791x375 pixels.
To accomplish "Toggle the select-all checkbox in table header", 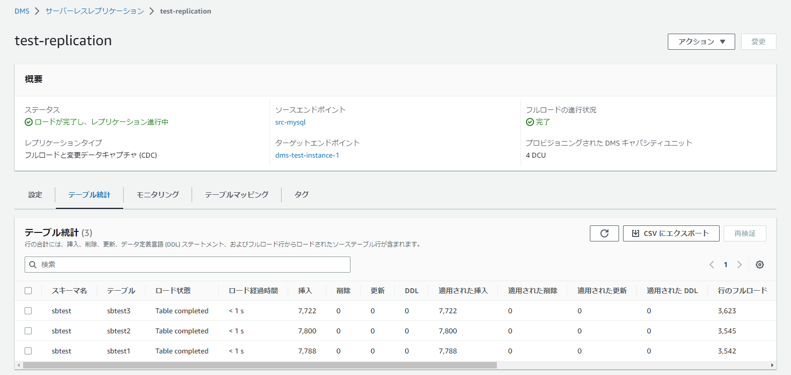I will pos(28,291).
